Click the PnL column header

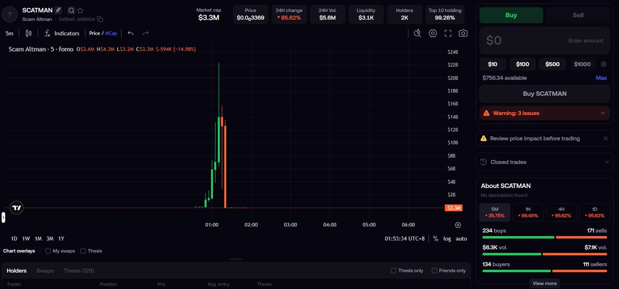(161, 284)
